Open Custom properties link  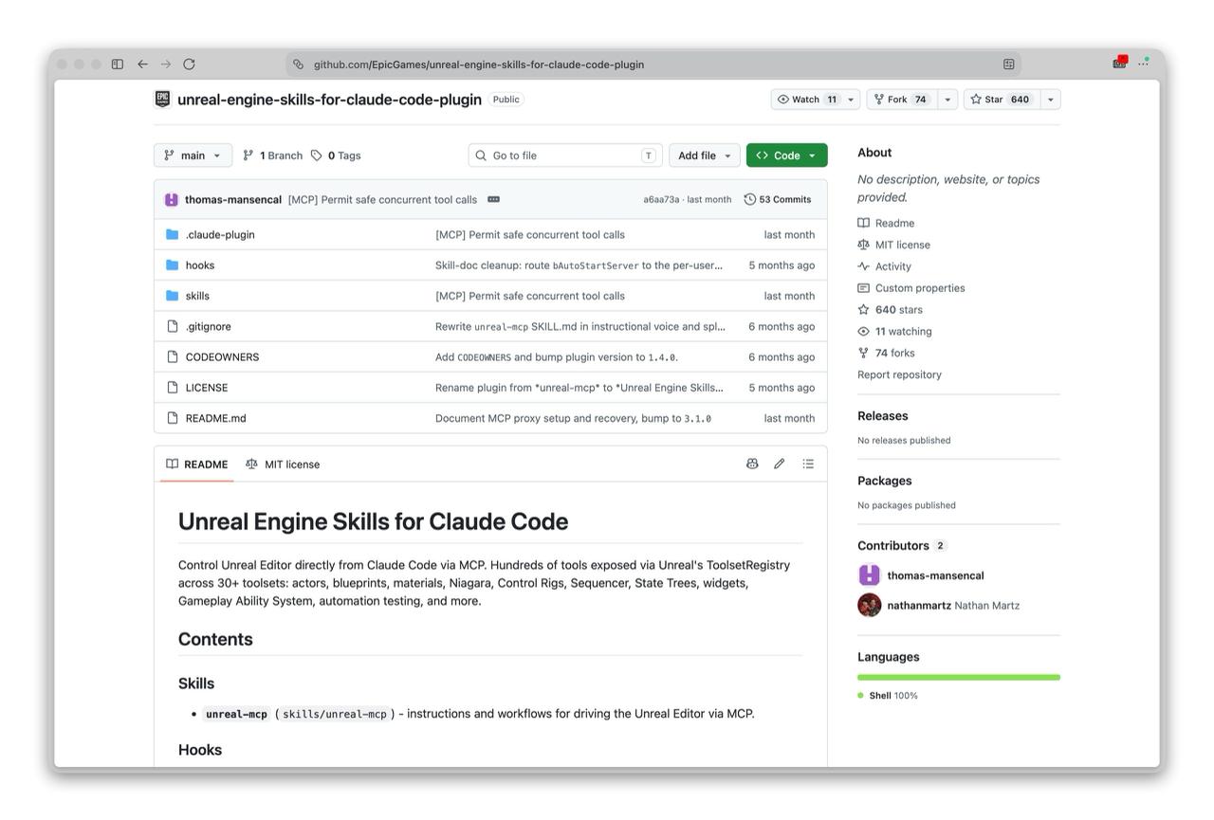click(x=910, y=288)
